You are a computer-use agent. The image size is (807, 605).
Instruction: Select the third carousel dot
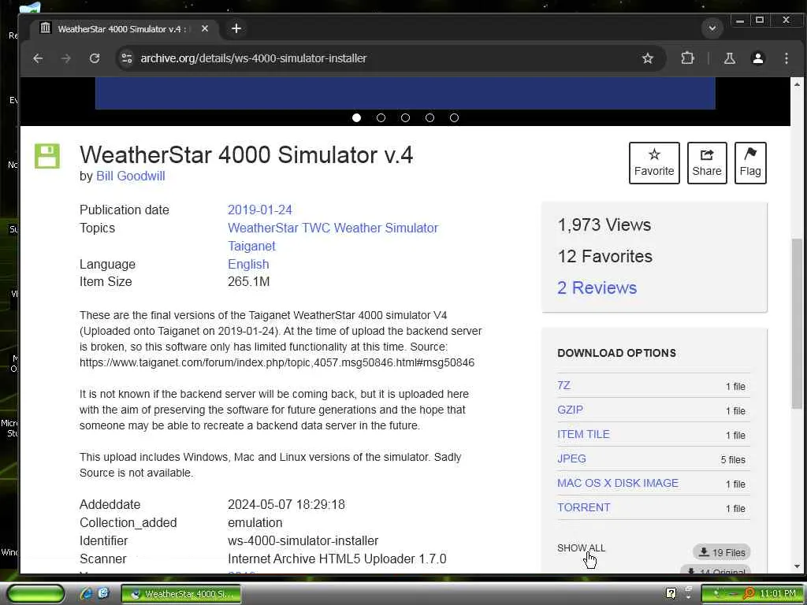pyautogui.click(x=406, y=118)
